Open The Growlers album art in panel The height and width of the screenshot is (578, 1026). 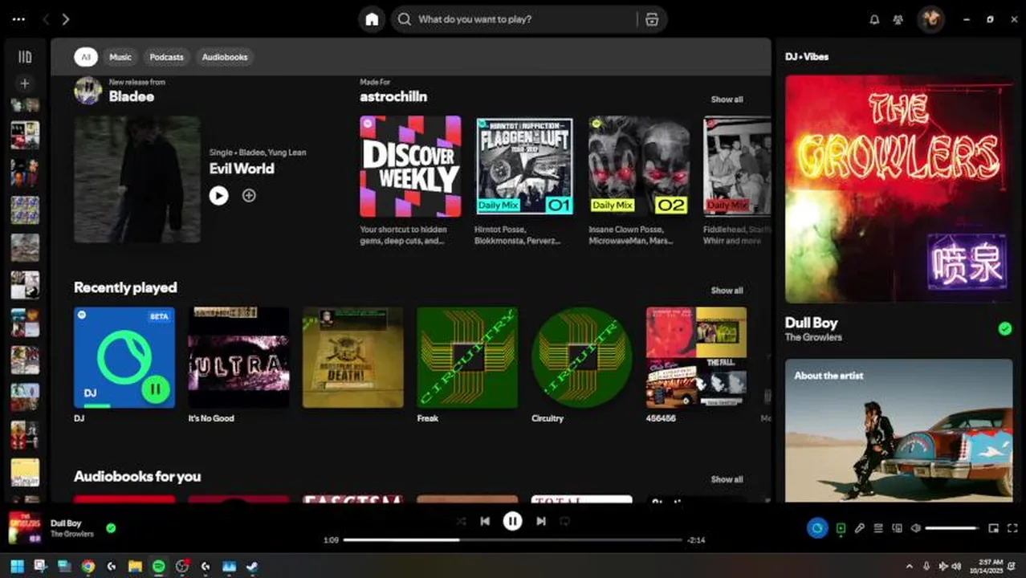point(898,189)
